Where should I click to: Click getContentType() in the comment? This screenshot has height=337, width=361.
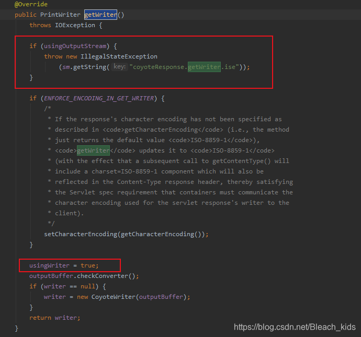(242, 161)
